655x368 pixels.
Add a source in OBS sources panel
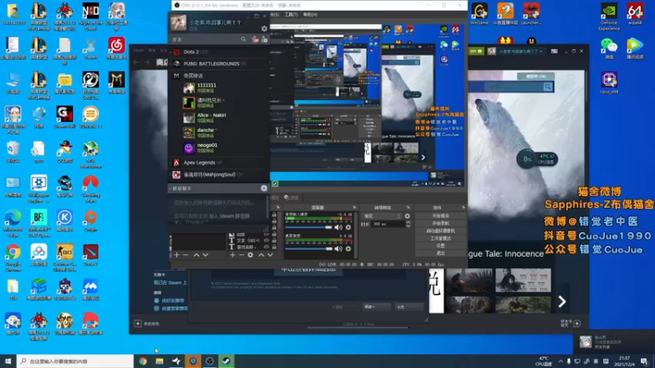point(233,254)
